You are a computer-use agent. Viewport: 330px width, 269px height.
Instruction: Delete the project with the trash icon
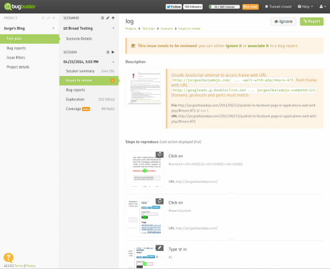tap(43, 18)
